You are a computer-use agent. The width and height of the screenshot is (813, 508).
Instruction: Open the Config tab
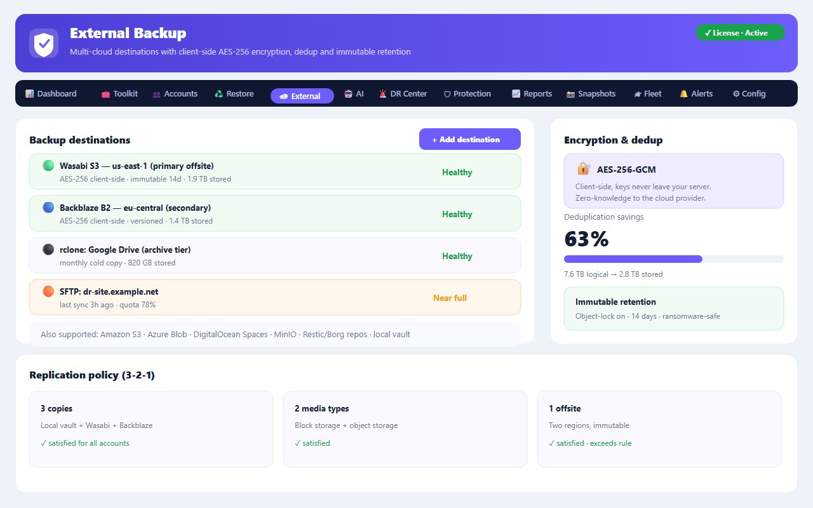[x=749, y=94]
